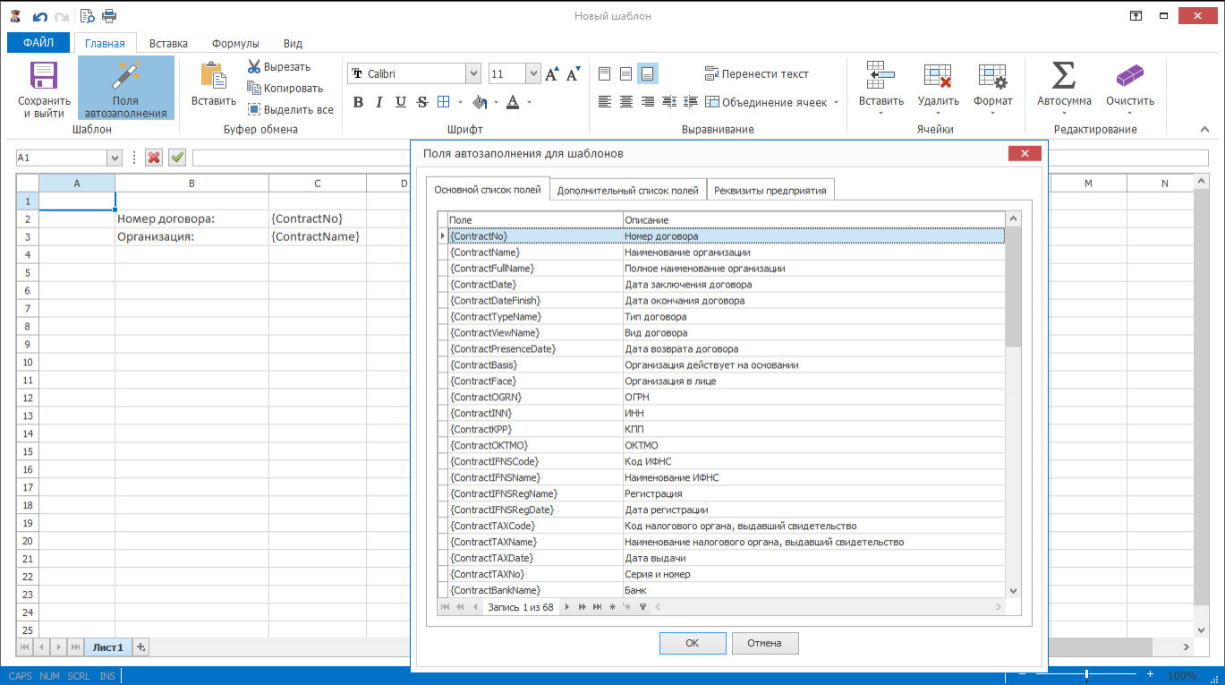Click the Описание column header
The image size is (1225, 685).
coord(813,219)
